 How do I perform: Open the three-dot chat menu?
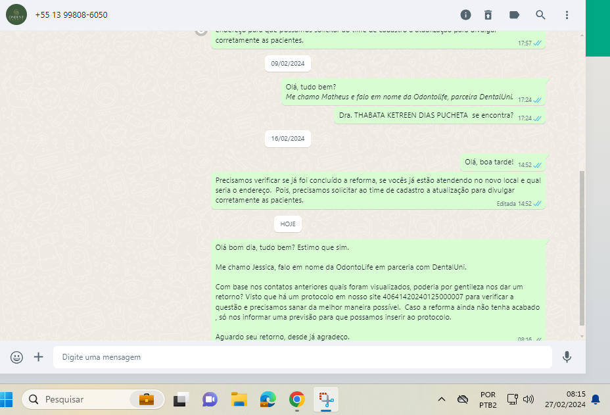click(x=567, y=14)
